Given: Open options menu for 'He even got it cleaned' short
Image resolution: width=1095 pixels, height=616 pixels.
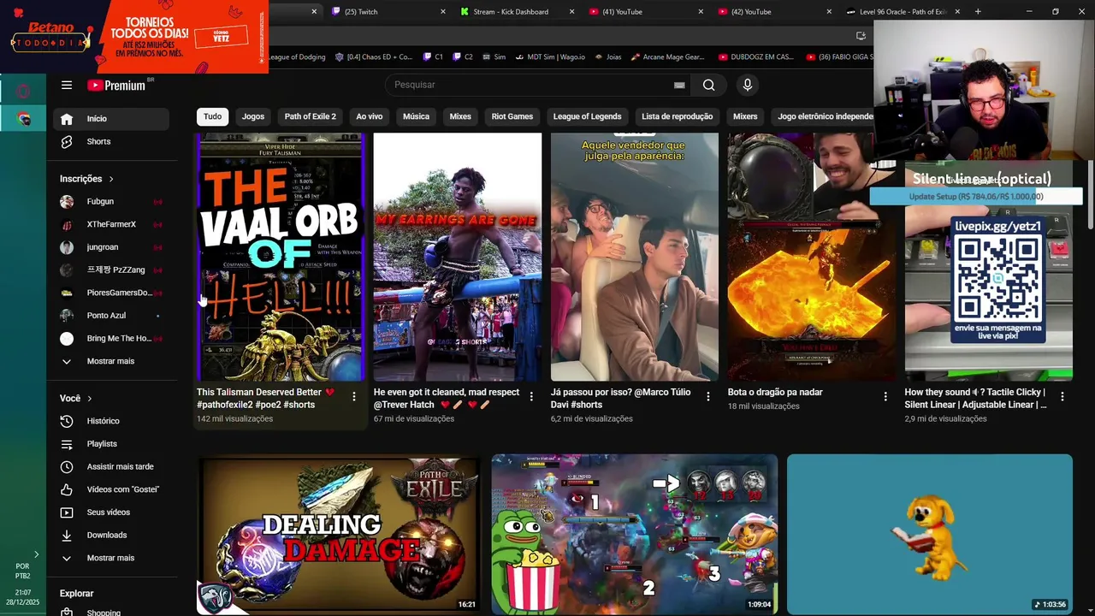Looking at the screenshot, I should point(531,396).
